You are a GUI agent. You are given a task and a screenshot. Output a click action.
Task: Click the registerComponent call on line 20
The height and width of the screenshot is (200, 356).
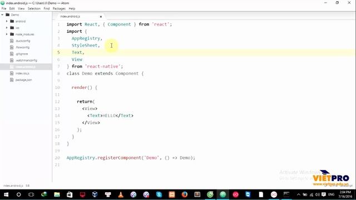(120, 158)
